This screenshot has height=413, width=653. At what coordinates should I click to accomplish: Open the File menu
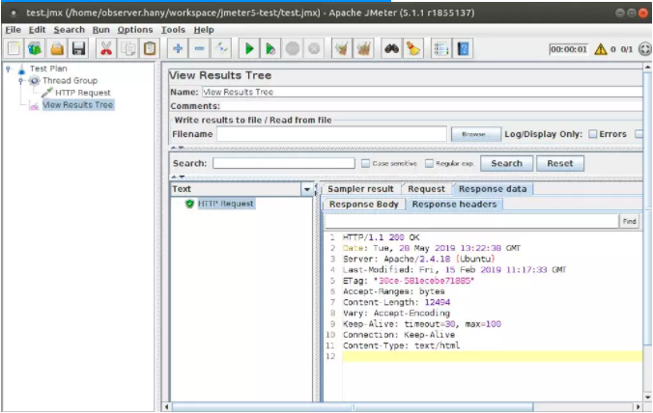pyautogui.click(x=13, y=30)
